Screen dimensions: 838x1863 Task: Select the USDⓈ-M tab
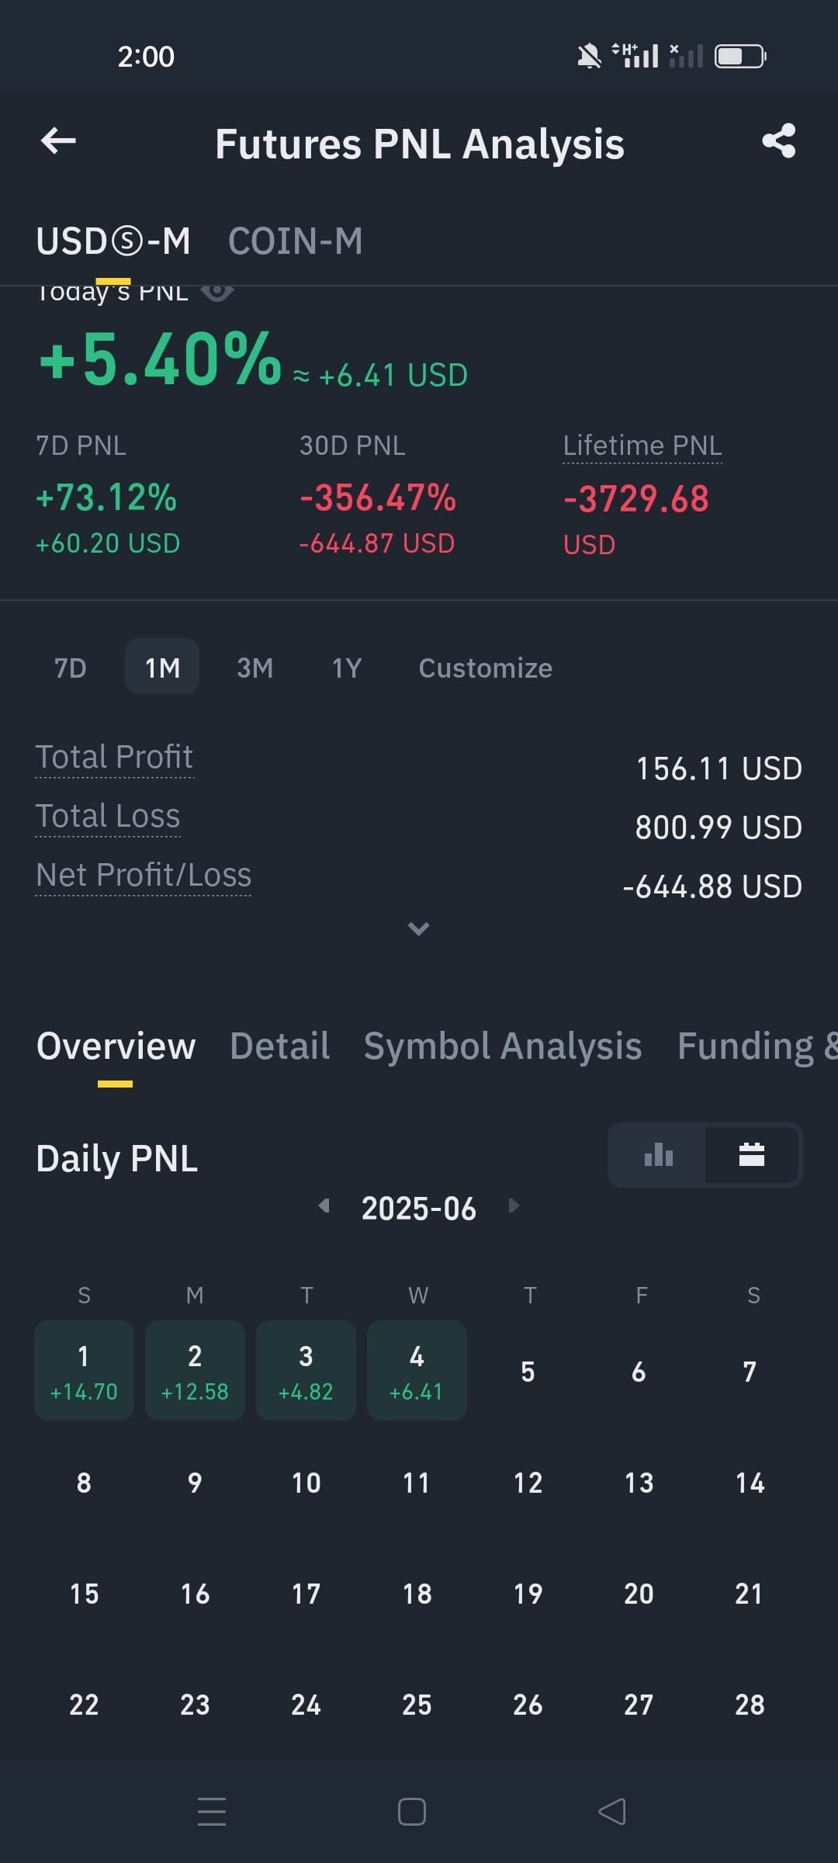(113, 241)
